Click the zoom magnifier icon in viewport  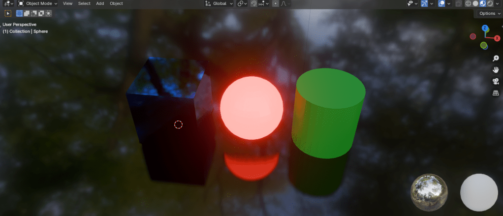(496, 58)
